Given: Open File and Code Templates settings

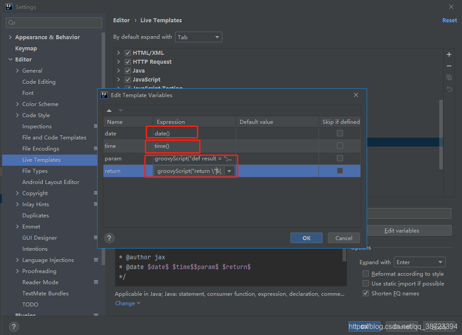Looking at the screenshot, I should coord(54,138).
